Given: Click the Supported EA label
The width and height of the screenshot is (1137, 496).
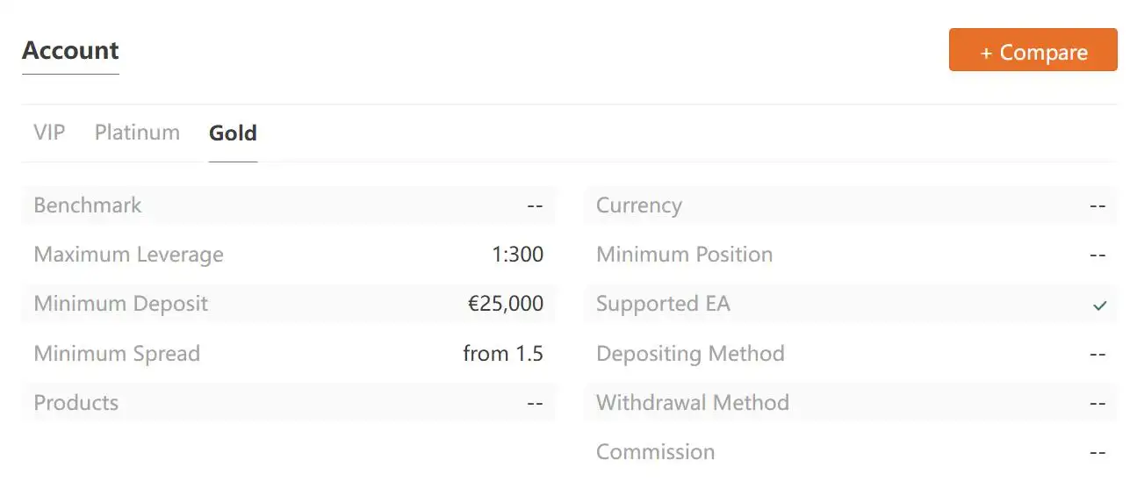Looking at the screenshot, I should coord(663,304).
